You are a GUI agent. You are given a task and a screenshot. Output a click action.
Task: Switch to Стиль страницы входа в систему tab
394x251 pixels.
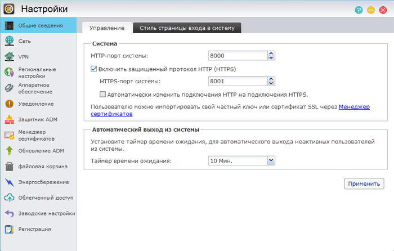pyautogui.click(x=187, y=28)
